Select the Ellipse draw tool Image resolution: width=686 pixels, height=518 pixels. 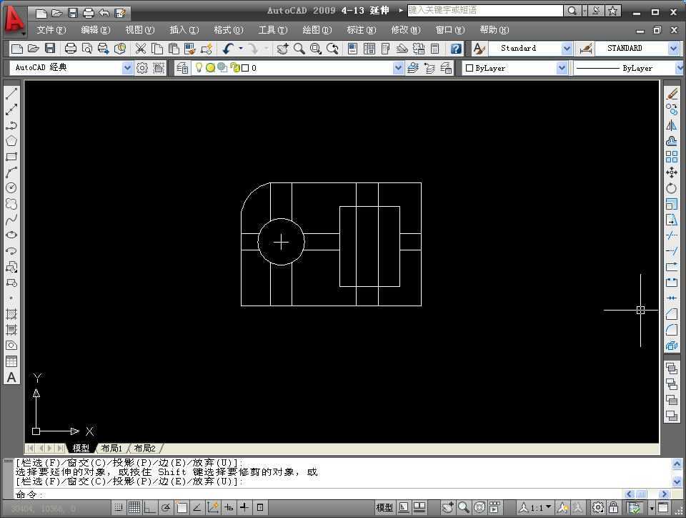coord(11,235)
